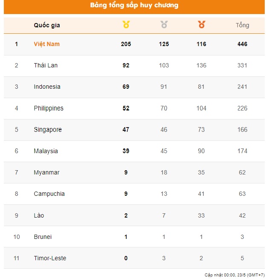
Task: Click the Bảng tổng sắp huy chương title
Action: [x=134, y=6]
